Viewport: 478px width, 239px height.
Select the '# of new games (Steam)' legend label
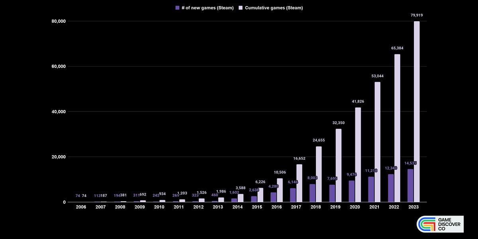pos(208,8)
